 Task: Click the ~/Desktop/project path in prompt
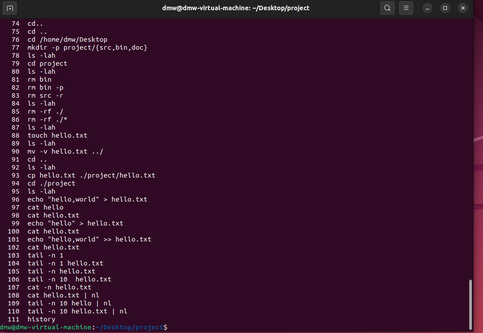tap(129, 327)
